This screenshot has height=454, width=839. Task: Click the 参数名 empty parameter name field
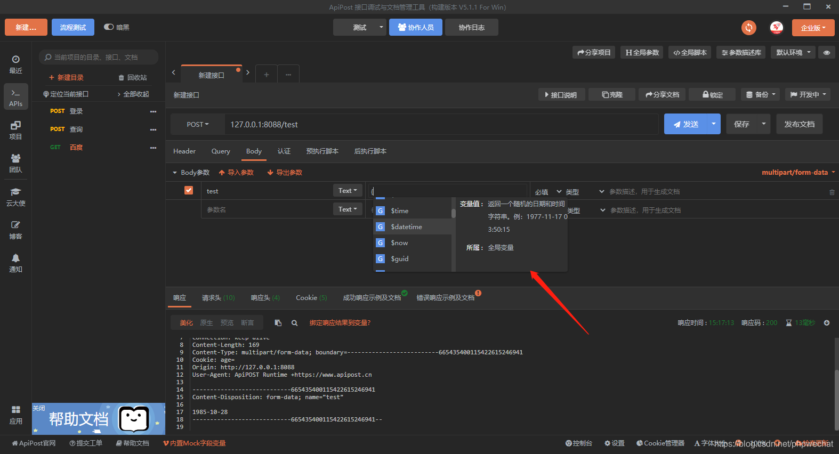point(267,209)
